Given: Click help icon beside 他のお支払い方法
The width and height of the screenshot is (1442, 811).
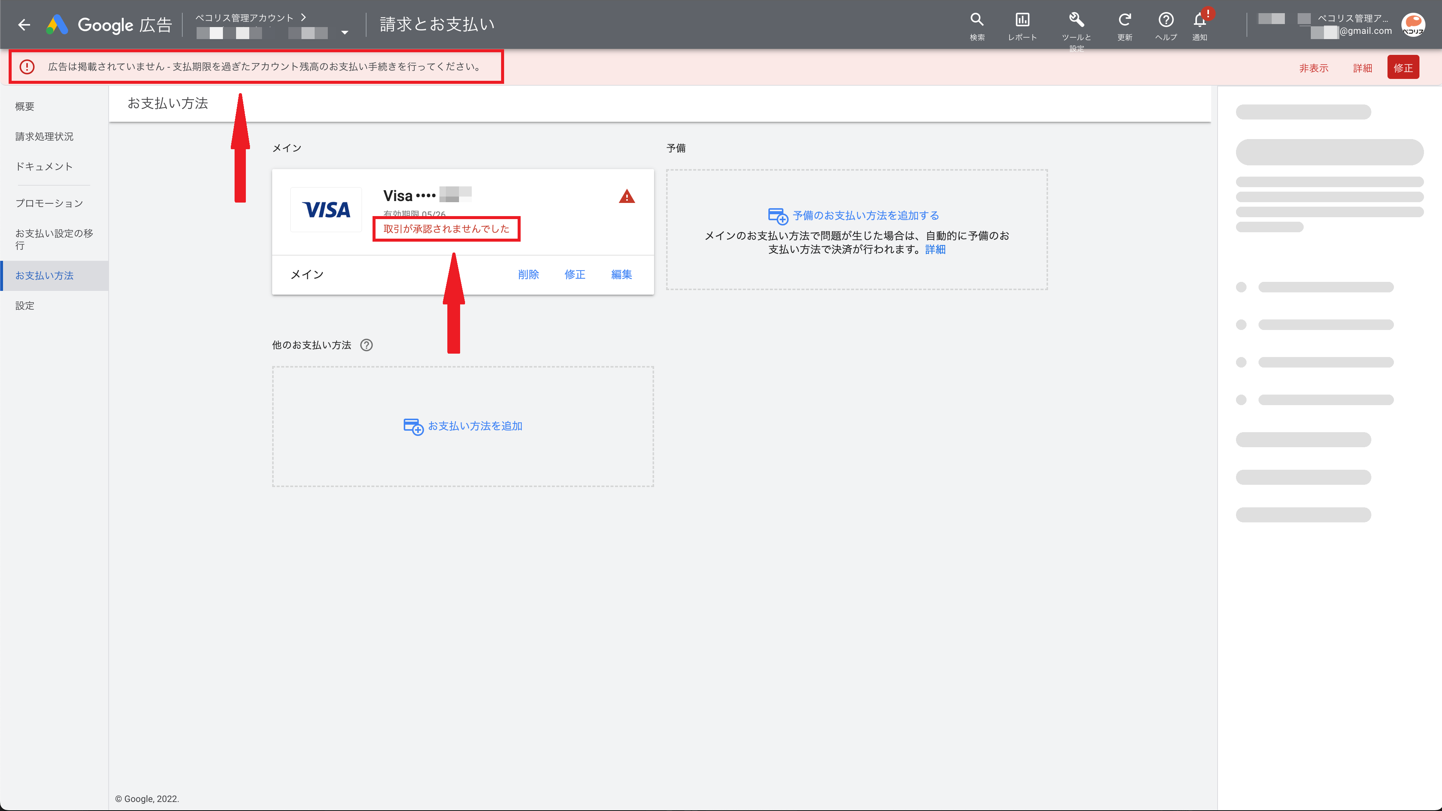Looking at the screenshot, I should tap(366, 345).
